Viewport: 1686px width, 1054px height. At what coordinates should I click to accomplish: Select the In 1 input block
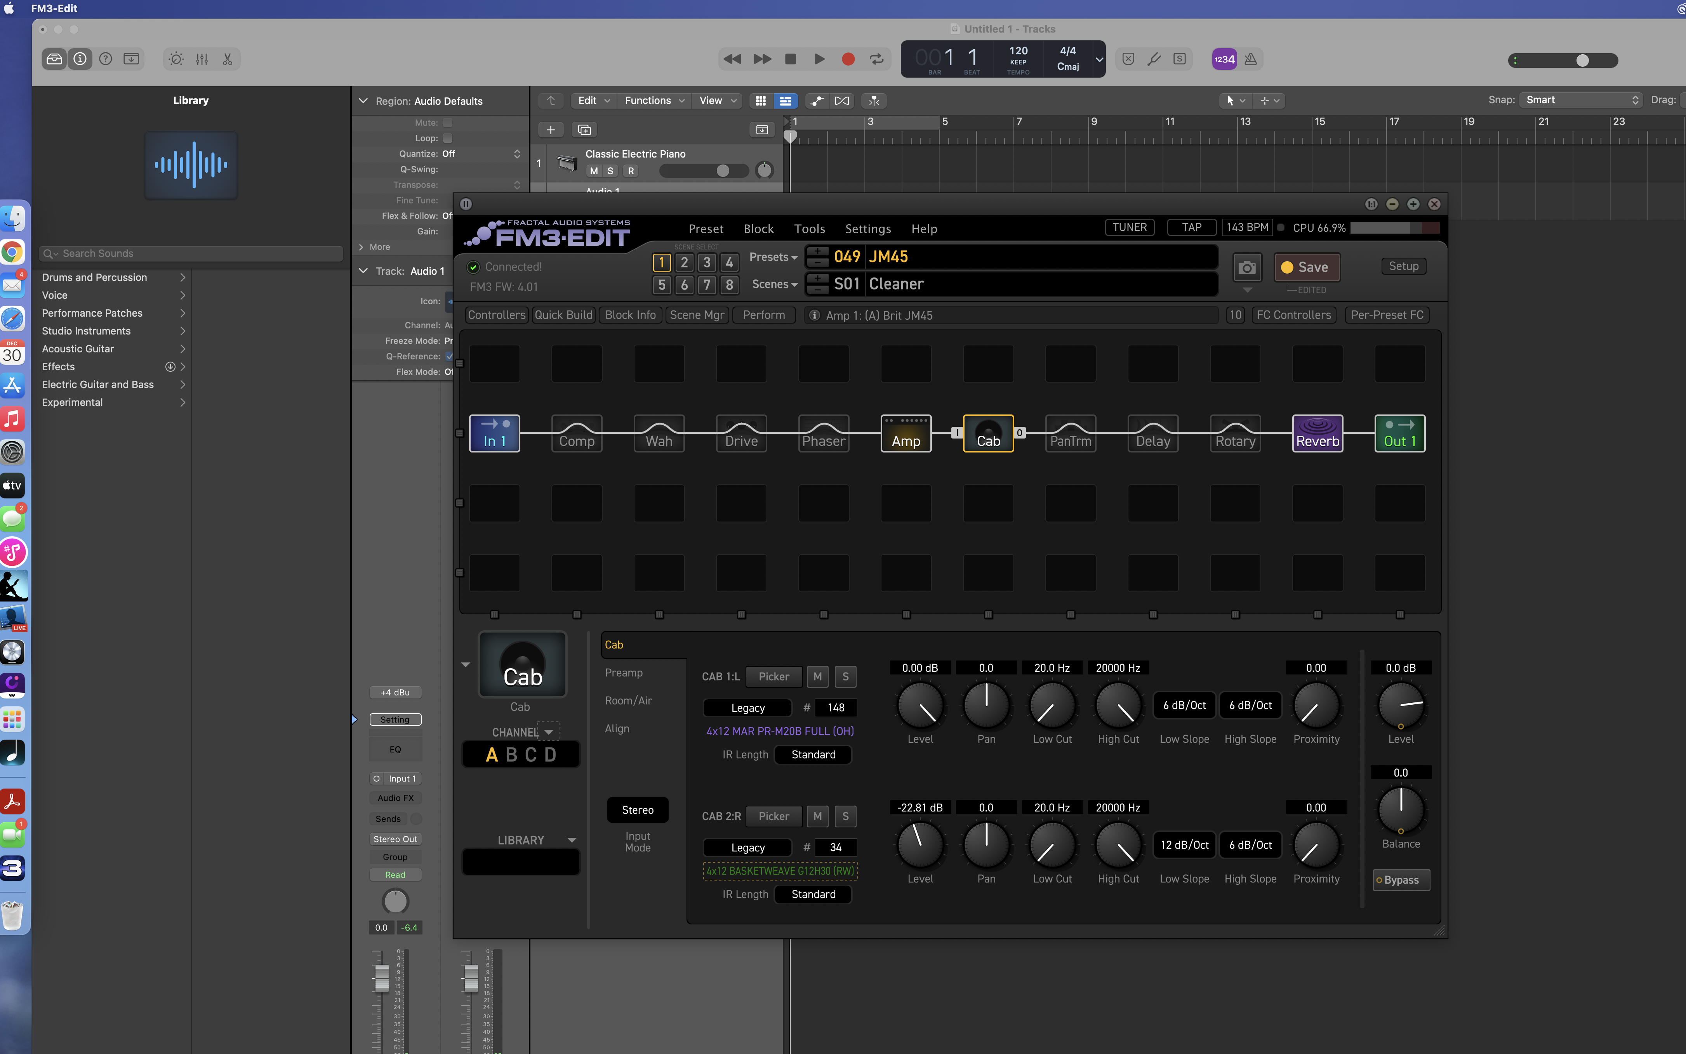pos(494,433)
